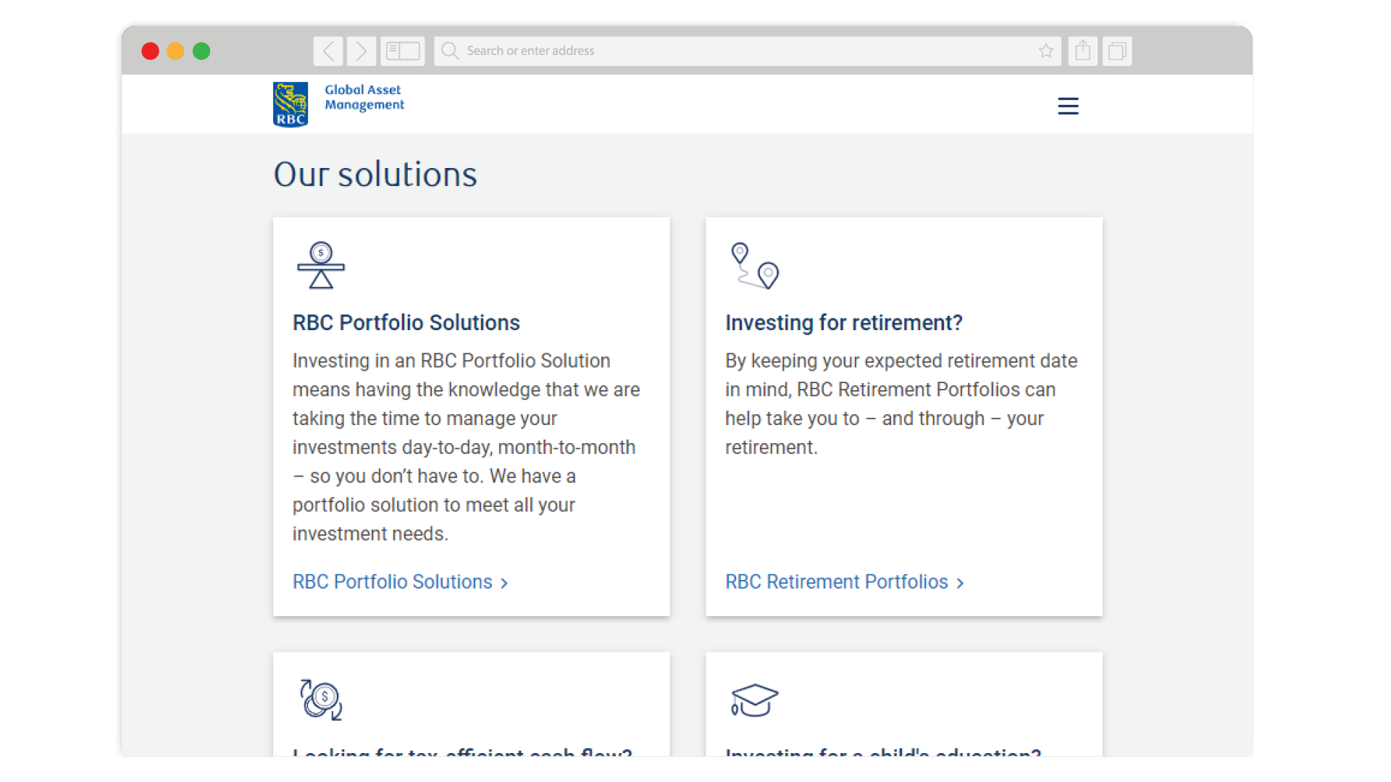
Task: Click the green maximize window button
Action: click(201, 51)
